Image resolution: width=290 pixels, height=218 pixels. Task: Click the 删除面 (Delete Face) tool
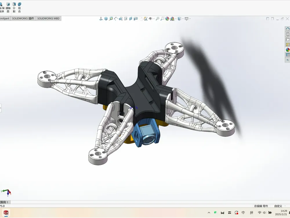pyautogui.click(x=8, y=8)
